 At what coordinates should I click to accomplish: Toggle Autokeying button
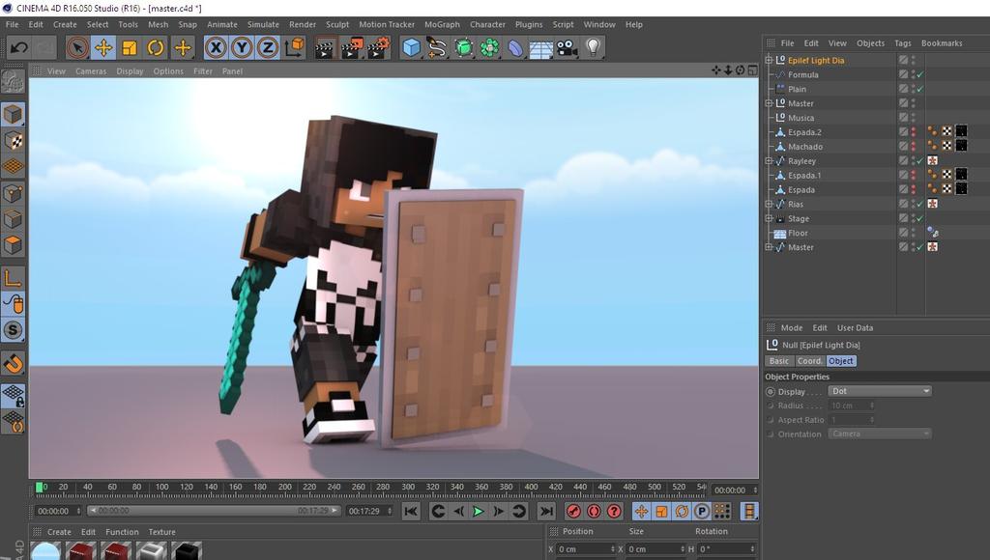coord(595,512)
